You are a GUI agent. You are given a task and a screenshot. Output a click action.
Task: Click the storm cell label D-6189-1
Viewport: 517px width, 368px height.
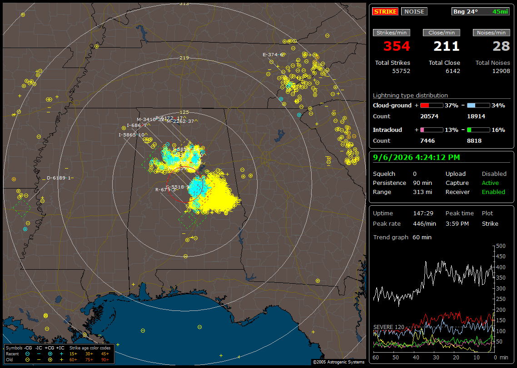click(59, 178)
